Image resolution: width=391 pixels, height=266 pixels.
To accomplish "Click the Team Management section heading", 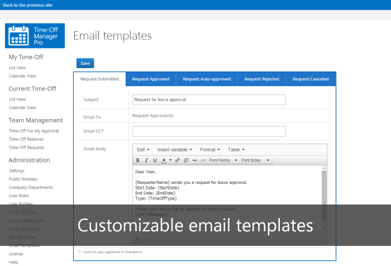I will click(x=36, y=120).
